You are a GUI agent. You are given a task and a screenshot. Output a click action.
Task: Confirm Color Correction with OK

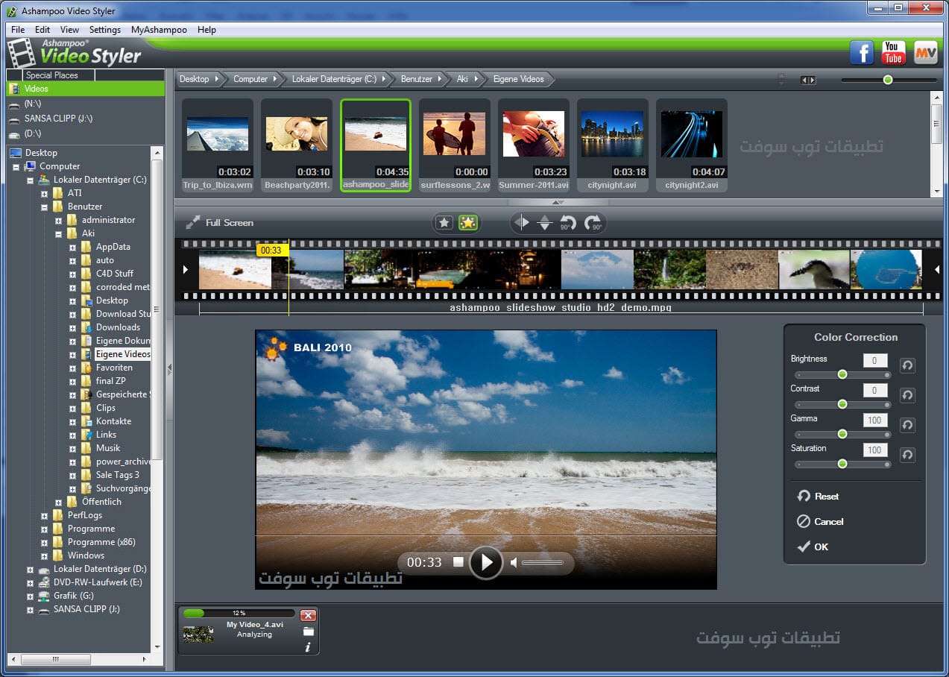pyautogui.click(x=813, y=547)
